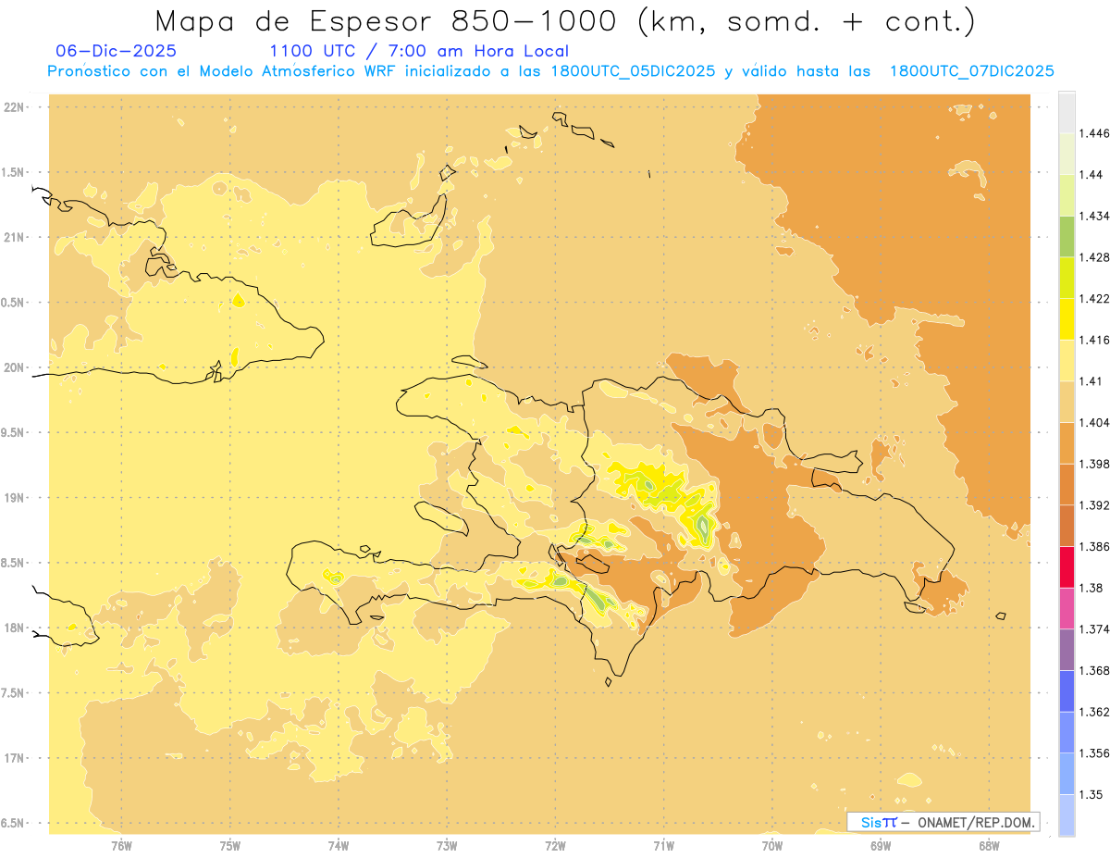The height and width of the screenshot is (858, 1110).
Task: Click the '1100 UTC / 7:00 am Hora Local' text
Action: [x=419, y=51]
